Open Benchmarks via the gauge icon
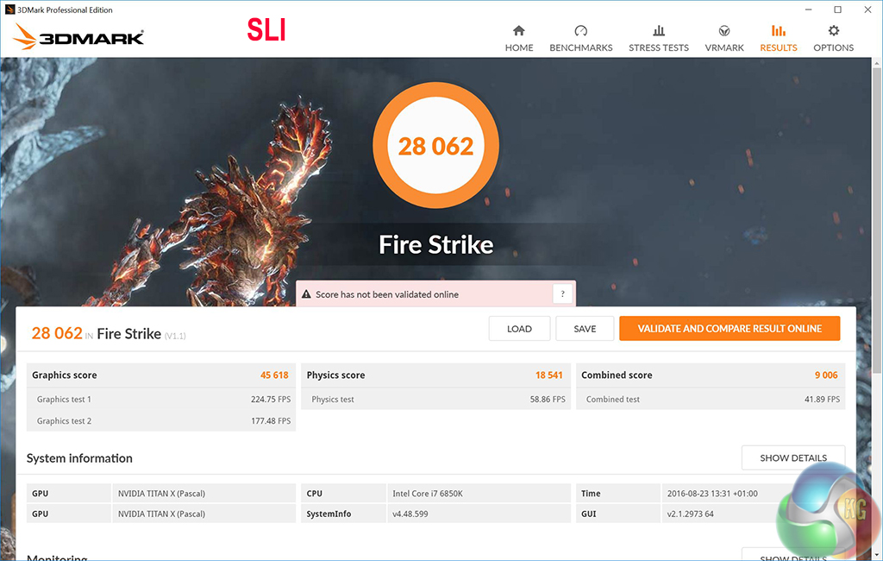 click(x=580, y=30)
